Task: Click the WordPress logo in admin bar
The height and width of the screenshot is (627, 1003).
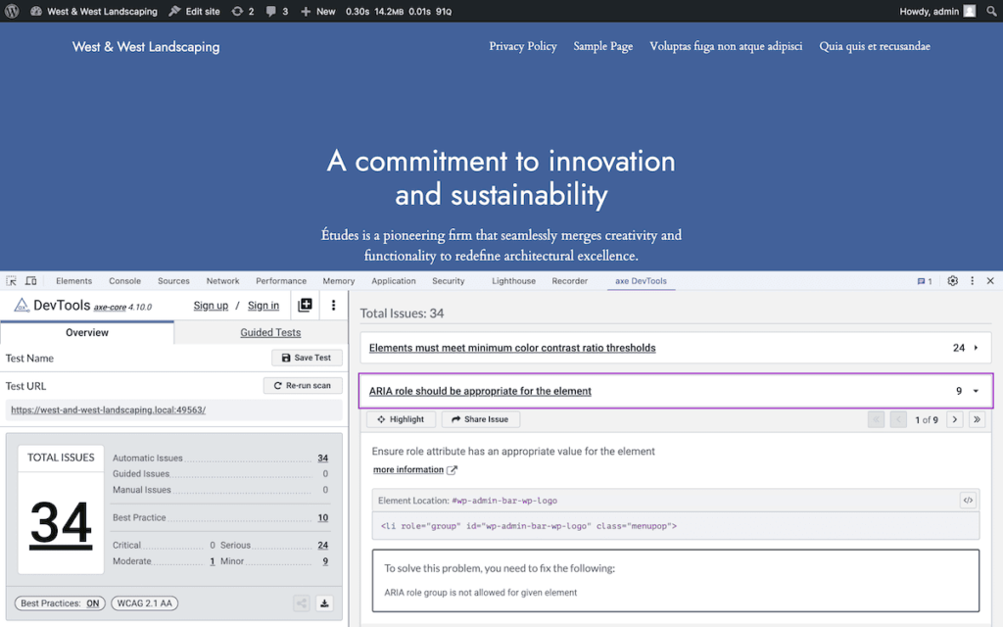Action: pos(12,11)
